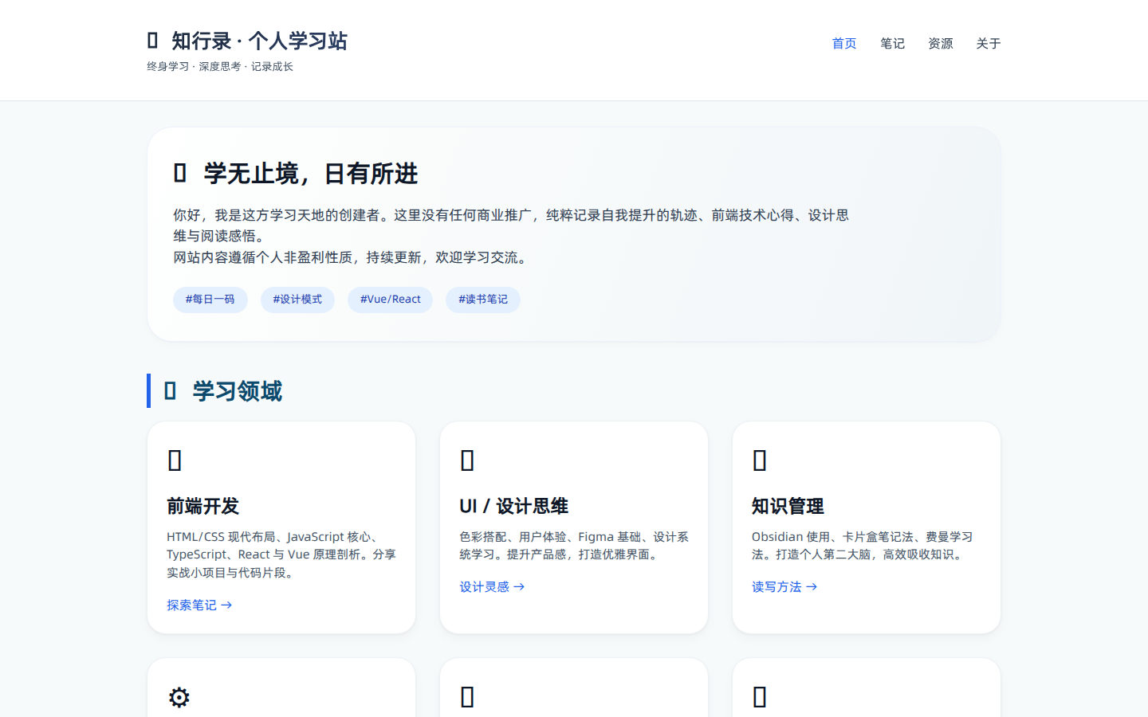Click the 前端开发 card title
This screenshot has width=1148, height=717.
[203, 506]
